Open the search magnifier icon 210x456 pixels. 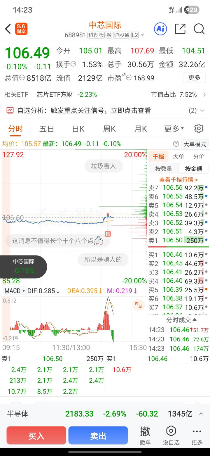pyautogui.click(x=199, y=29)
